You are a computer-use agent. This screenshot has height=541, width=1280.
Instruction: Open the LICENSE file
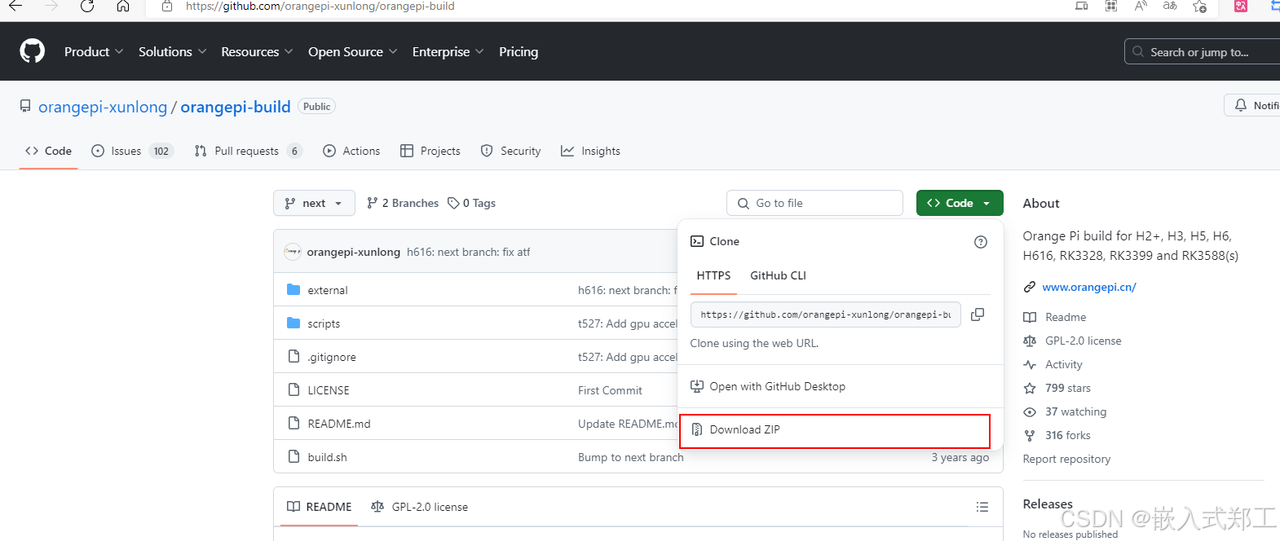tap(329, 390)
